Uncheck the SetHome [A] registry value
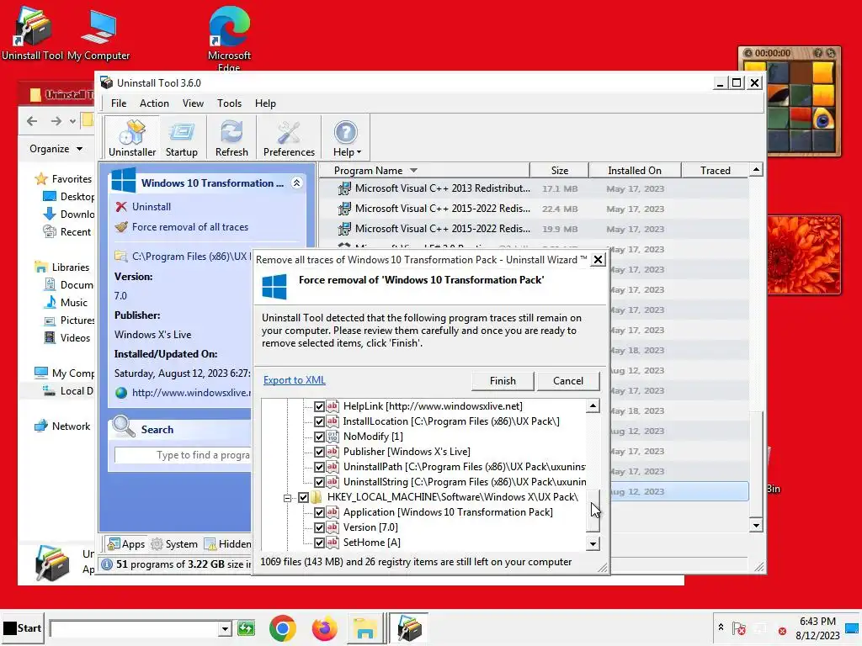This screenshot has height=646, width=862. (319, 543)
